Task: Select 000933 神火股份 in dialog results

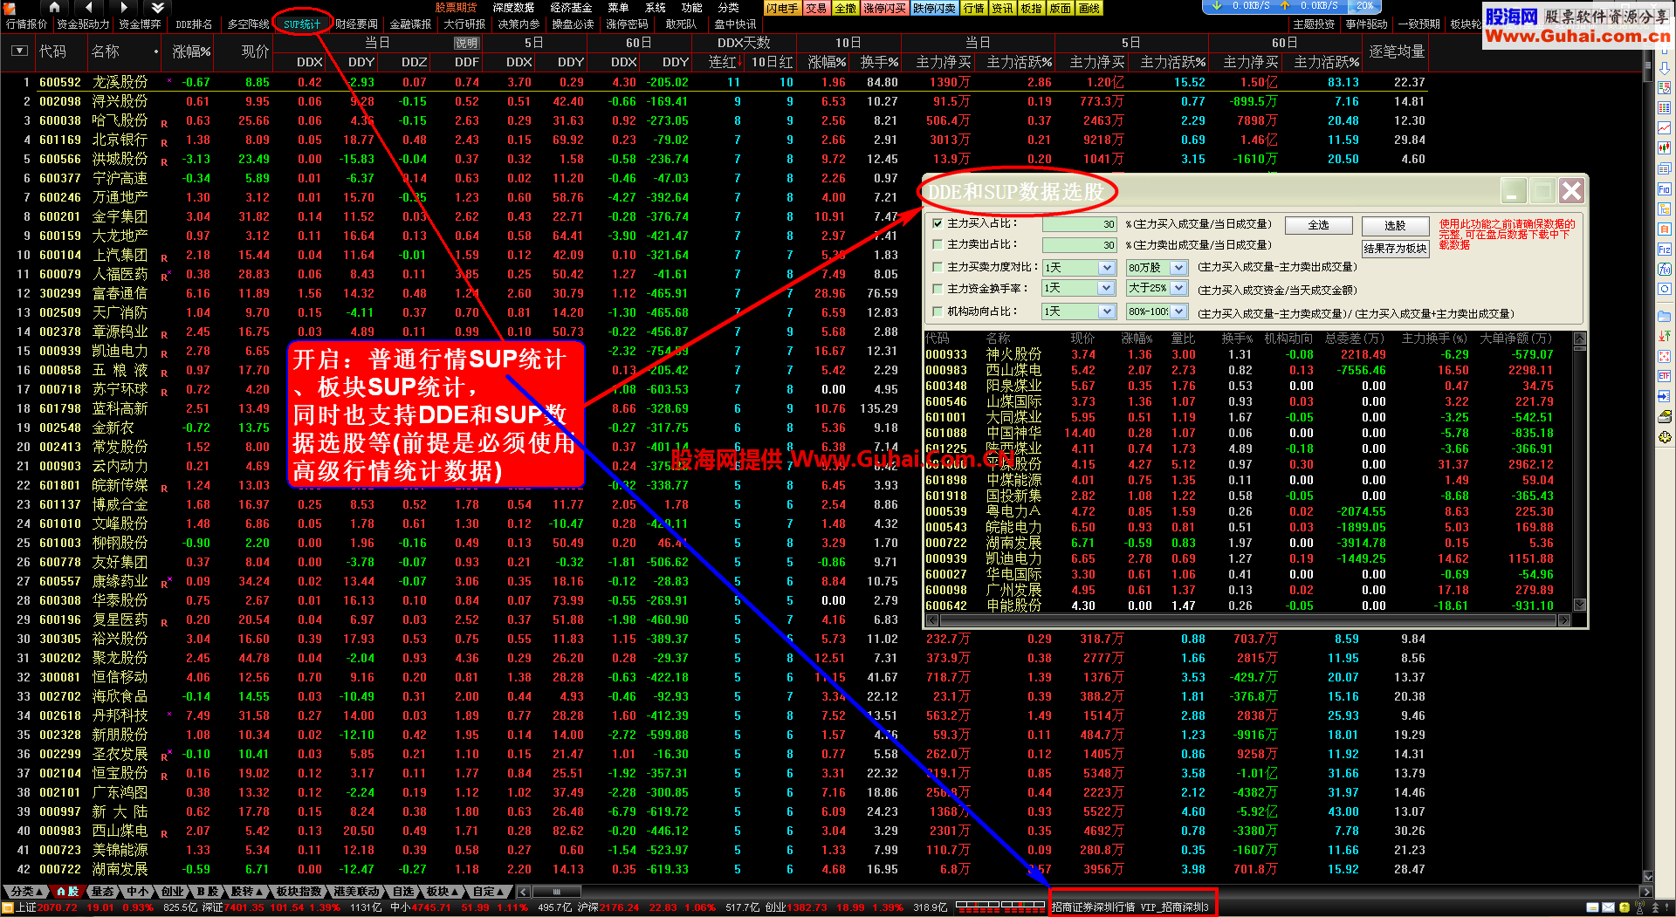Action: pos(1248,354)
